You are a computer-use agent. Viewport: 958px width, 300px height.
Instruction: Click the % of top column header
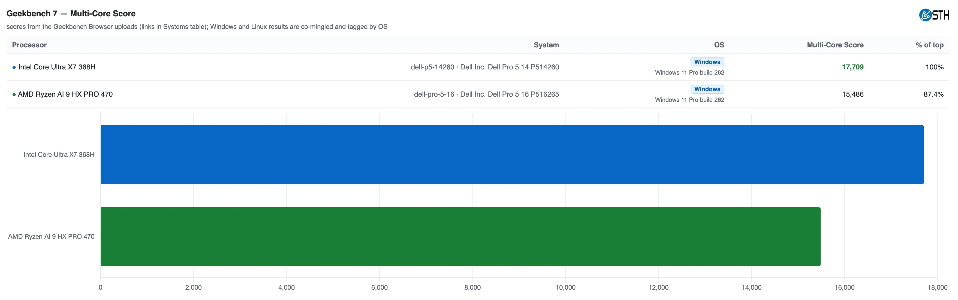click(x=929, y=45)
